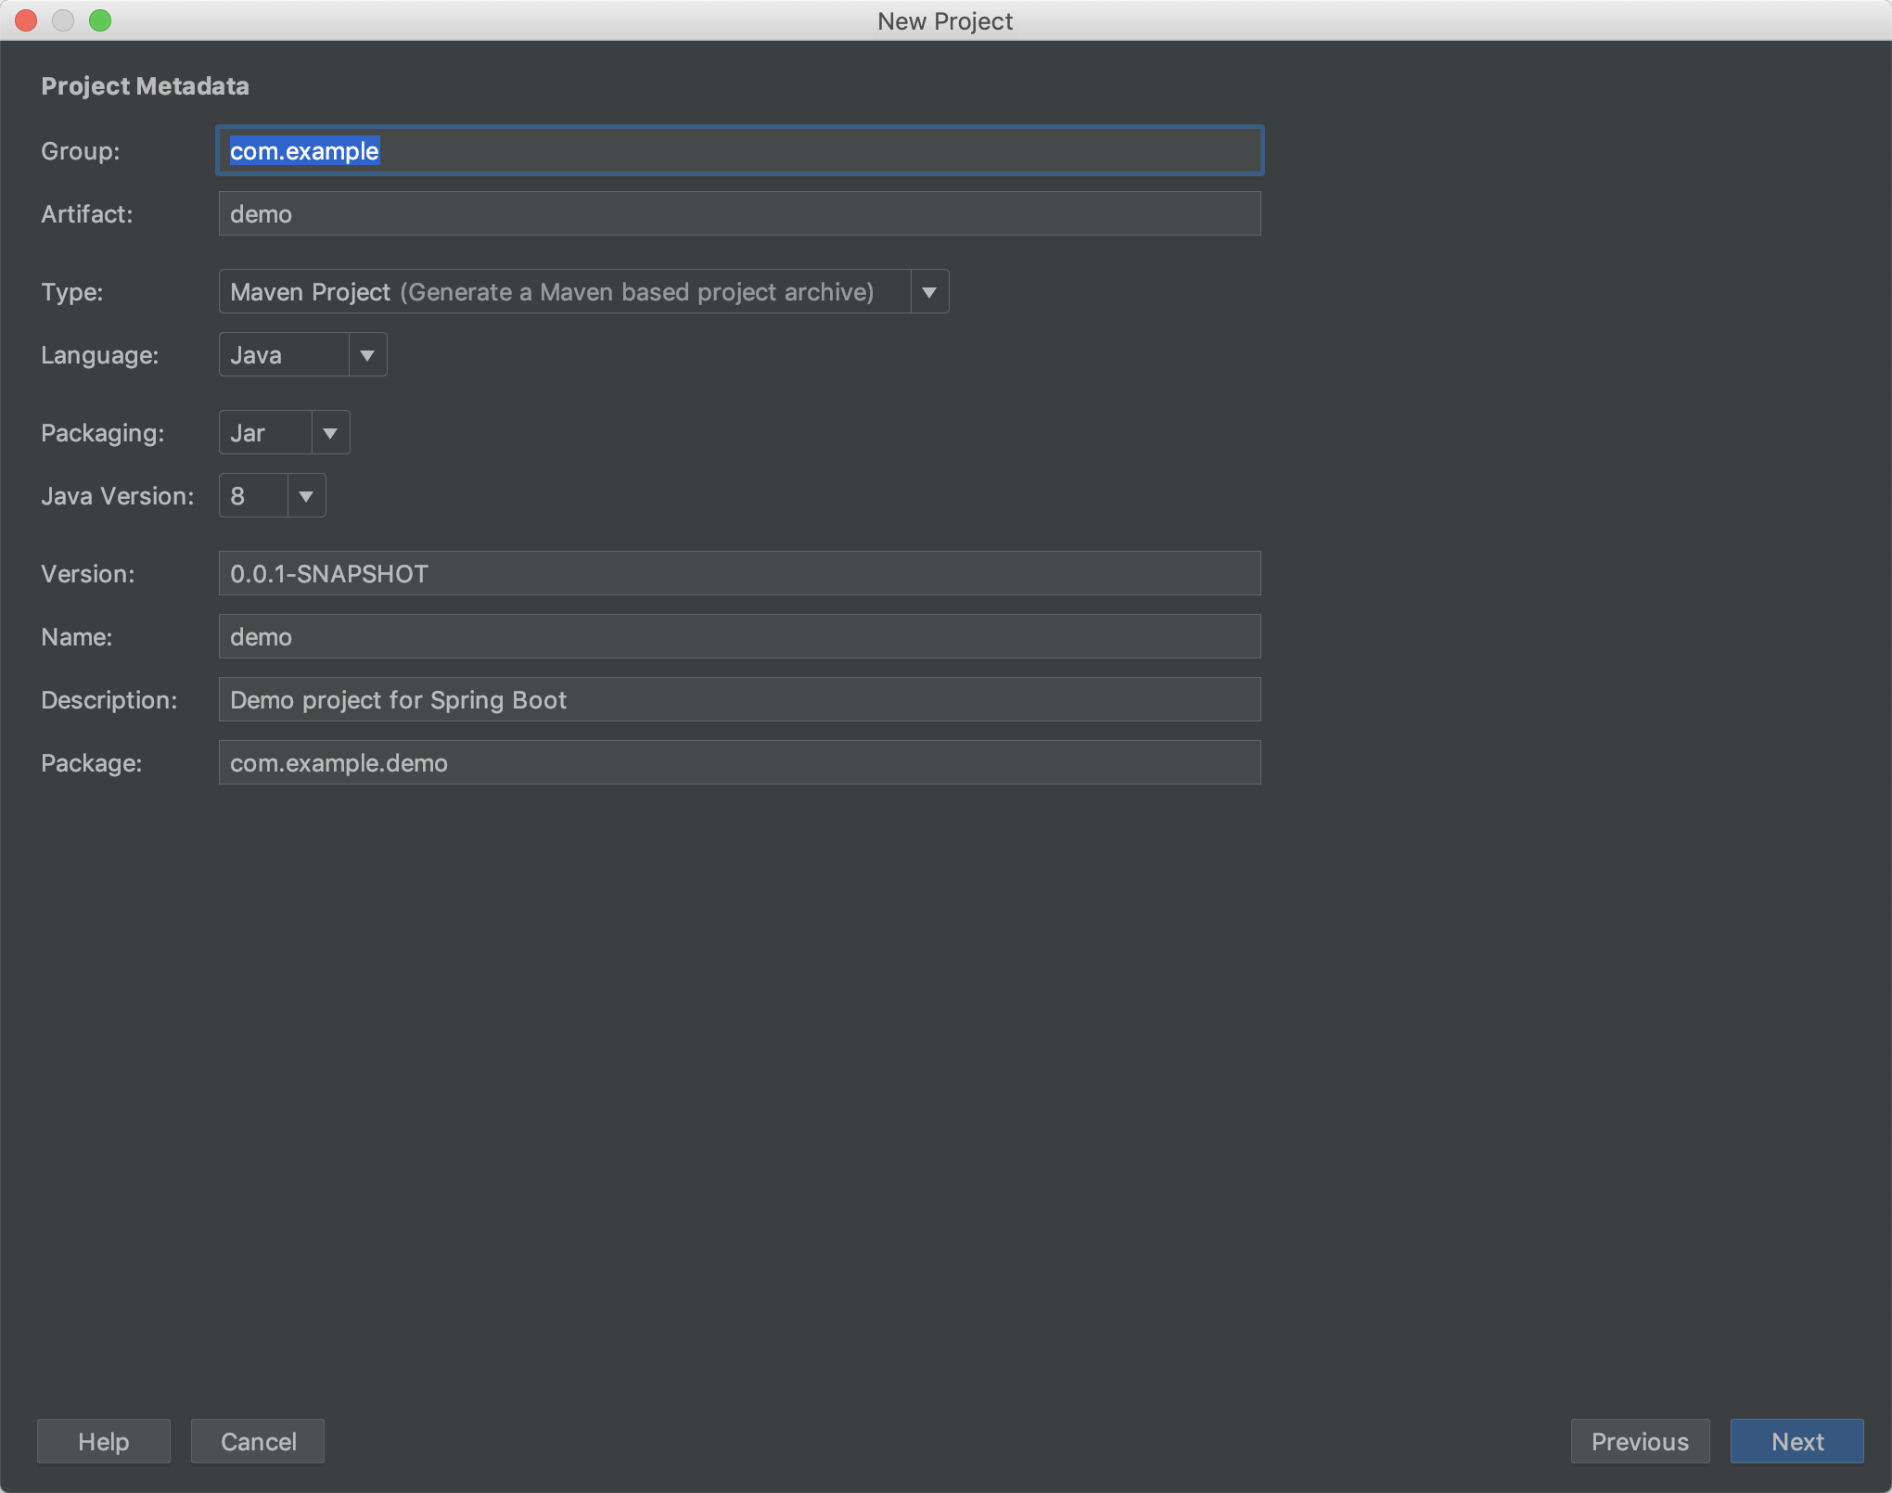Go back with the Previous button
1892x1493 pixels.
click(x=1640, y=1441)
